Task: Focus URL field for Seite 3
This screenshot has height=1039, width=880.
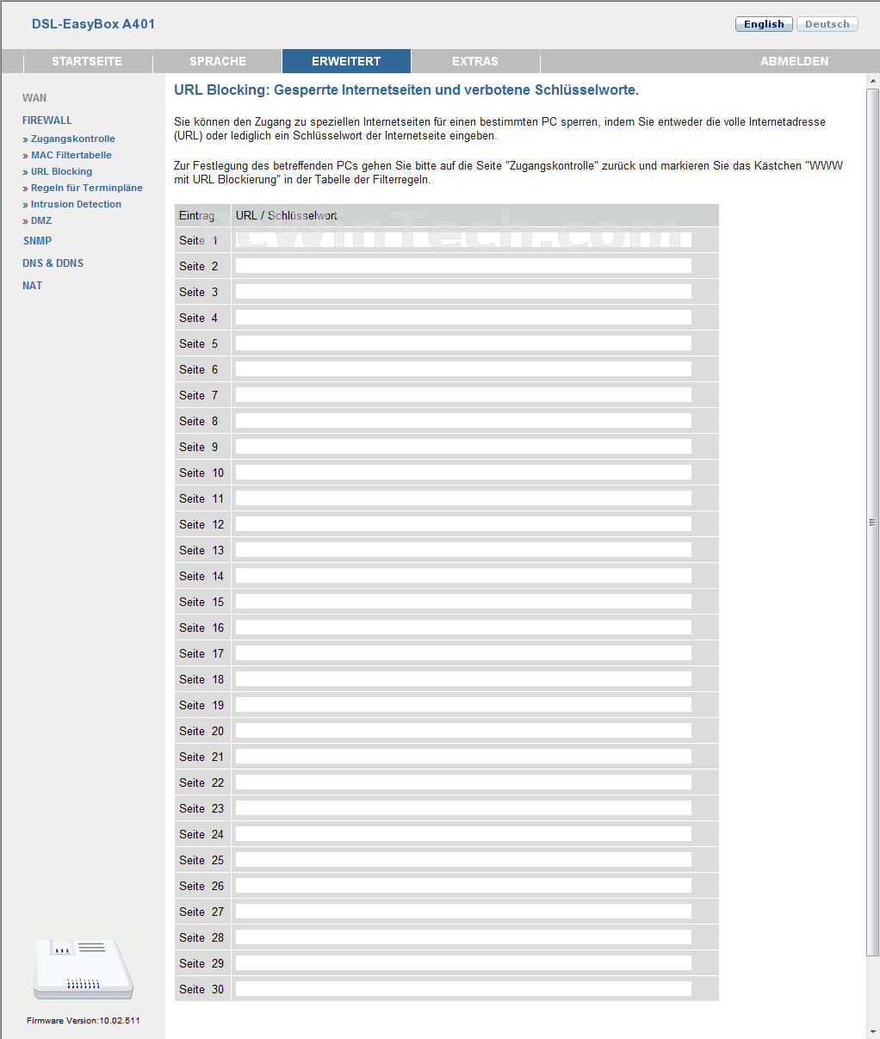Action: tap(463, 292)
